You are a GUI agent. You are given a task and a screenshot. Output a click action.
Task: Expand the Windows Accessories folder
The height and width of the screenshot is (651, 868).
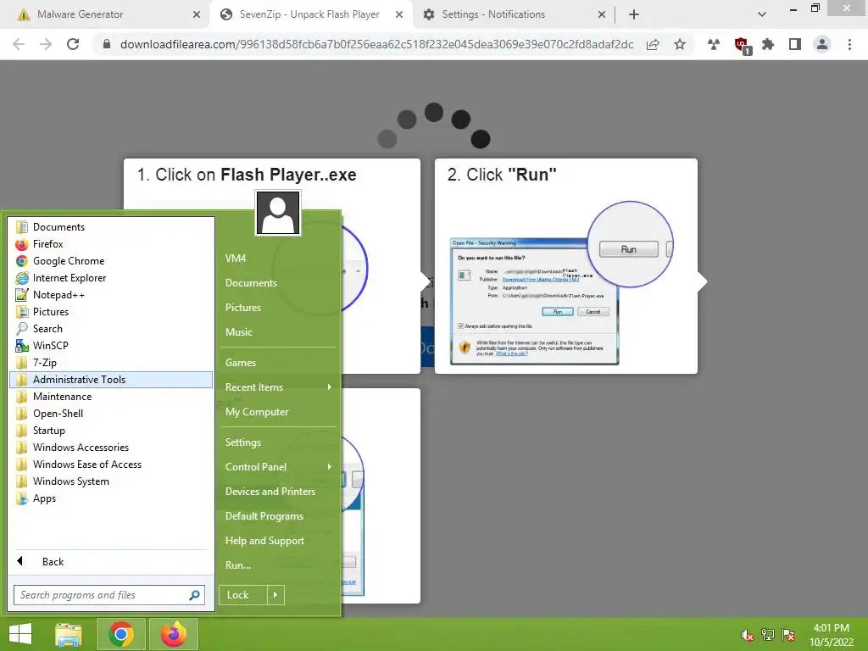pyautogui.click(x=111, y=448)
